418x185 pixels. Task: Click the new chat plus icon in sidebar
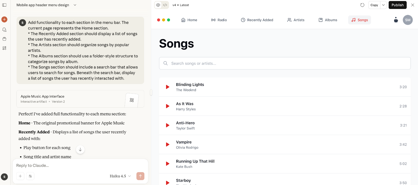(x=4, y=19)
